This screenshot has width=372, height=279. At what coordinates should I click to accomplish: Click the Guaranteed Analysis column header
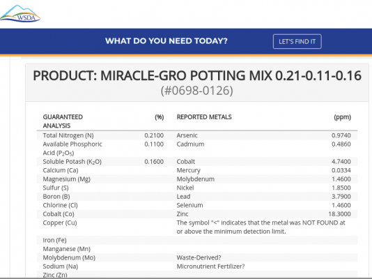(63, 121)
